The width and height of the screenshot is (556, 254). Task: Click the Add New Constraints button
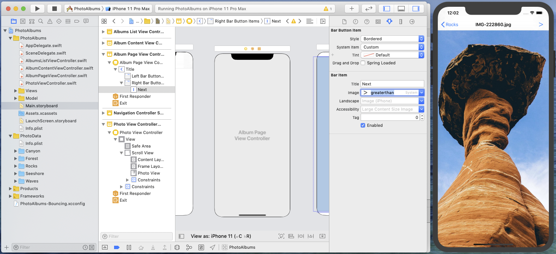[x=301, y=236]
